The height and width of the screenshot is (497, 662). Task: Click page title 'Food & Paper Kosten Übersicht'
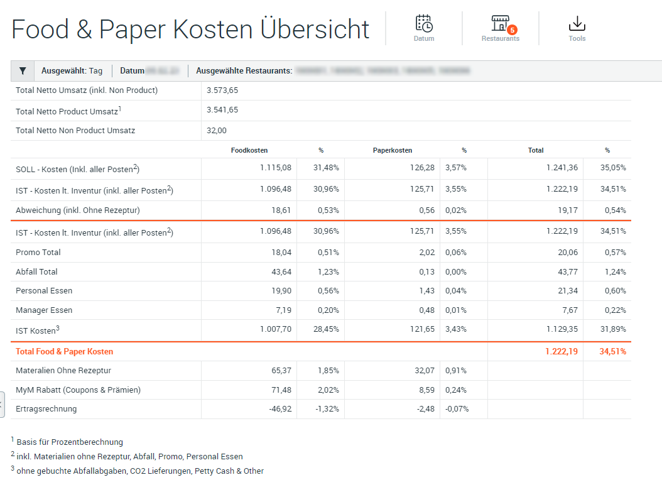(190, 29)
